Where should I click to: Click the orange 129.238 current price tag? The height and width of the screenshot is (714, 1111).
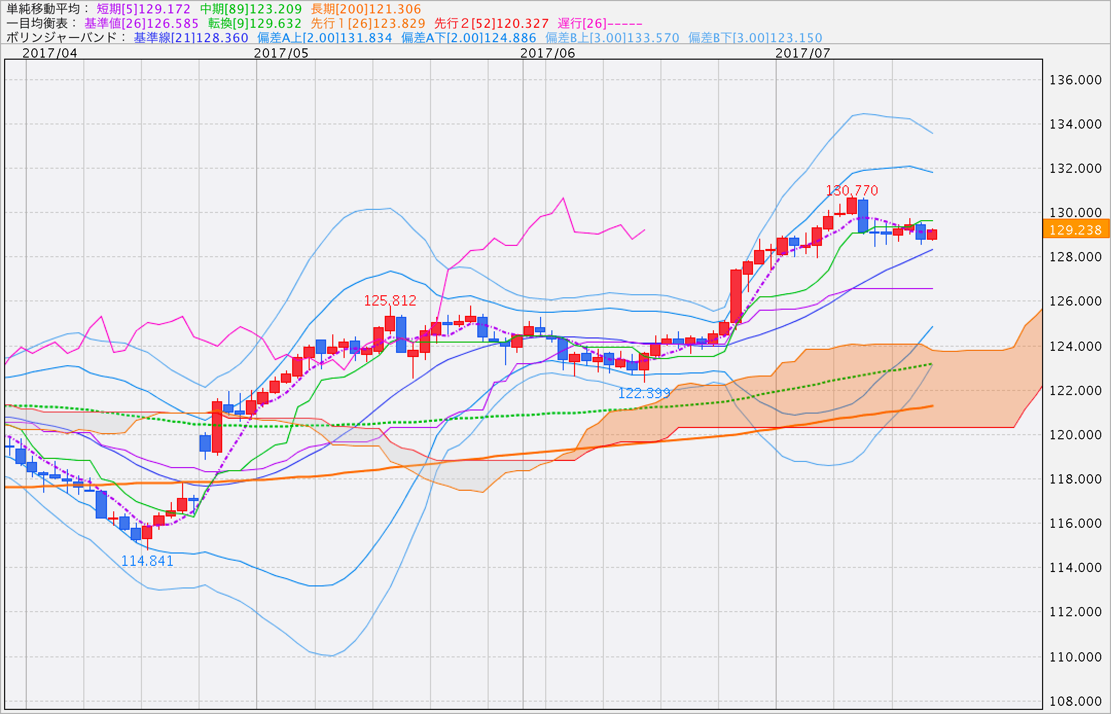[1076, 229]
